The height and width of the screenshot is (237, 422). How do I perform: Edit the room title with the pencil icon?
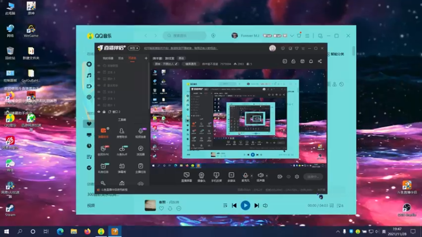point(176,64)
